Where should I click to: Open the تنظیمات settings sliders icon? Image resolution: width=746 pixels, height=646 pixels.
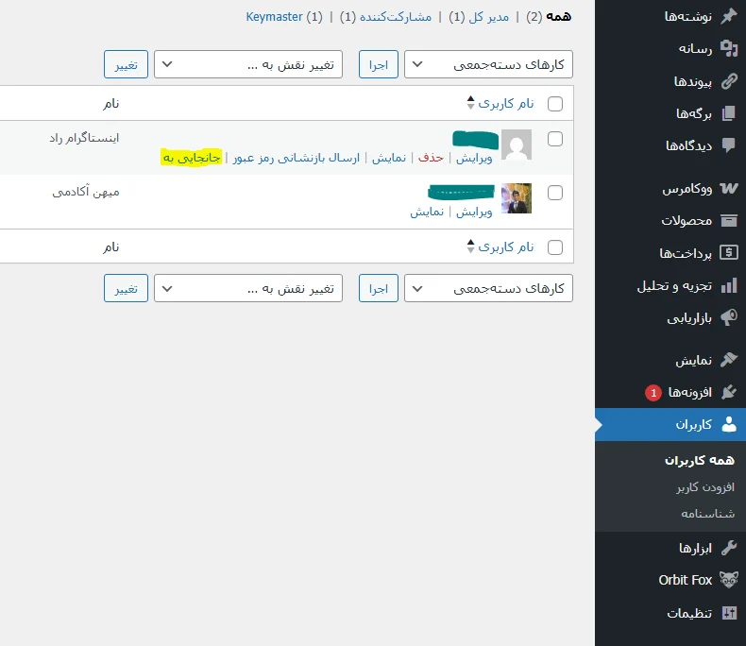click(729, 613)
